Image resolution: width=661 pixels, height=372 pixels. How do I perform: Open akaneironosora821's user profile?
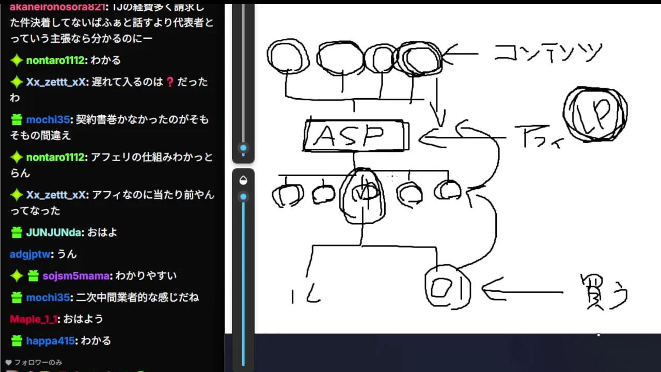click(57, 7)
